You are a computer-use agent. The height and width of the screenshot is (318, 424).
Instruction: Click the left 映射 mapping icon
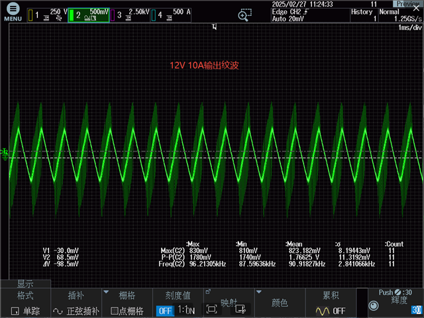pyautogui.click(x=212, y=309)
